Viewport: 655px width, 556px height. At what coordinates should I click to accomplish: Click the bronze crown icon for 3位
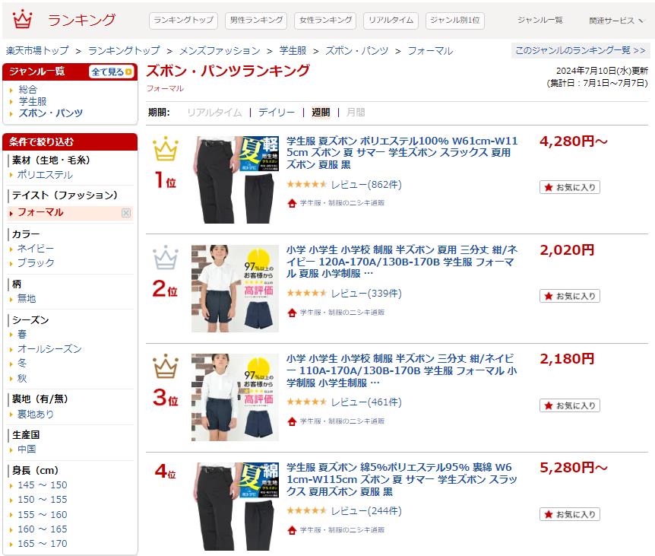[x=166, y=366]
